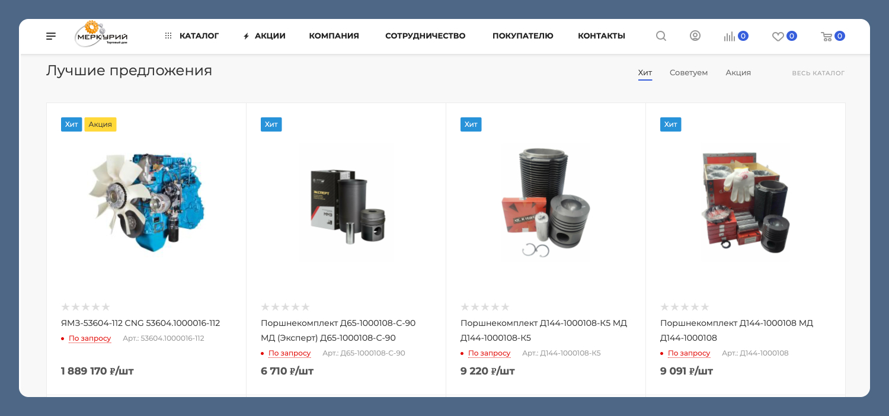Image resolution: width=889 pixels, height=416 pixels.
Task: Open the КОНТАКТЫ page
Action: click(602, 36)
